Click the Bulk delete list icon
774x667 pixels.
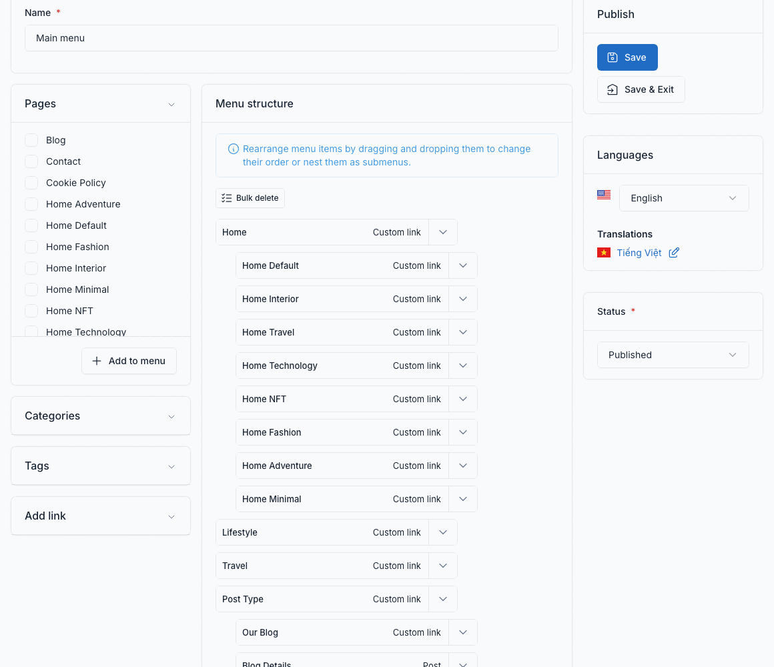click(227, 198)
